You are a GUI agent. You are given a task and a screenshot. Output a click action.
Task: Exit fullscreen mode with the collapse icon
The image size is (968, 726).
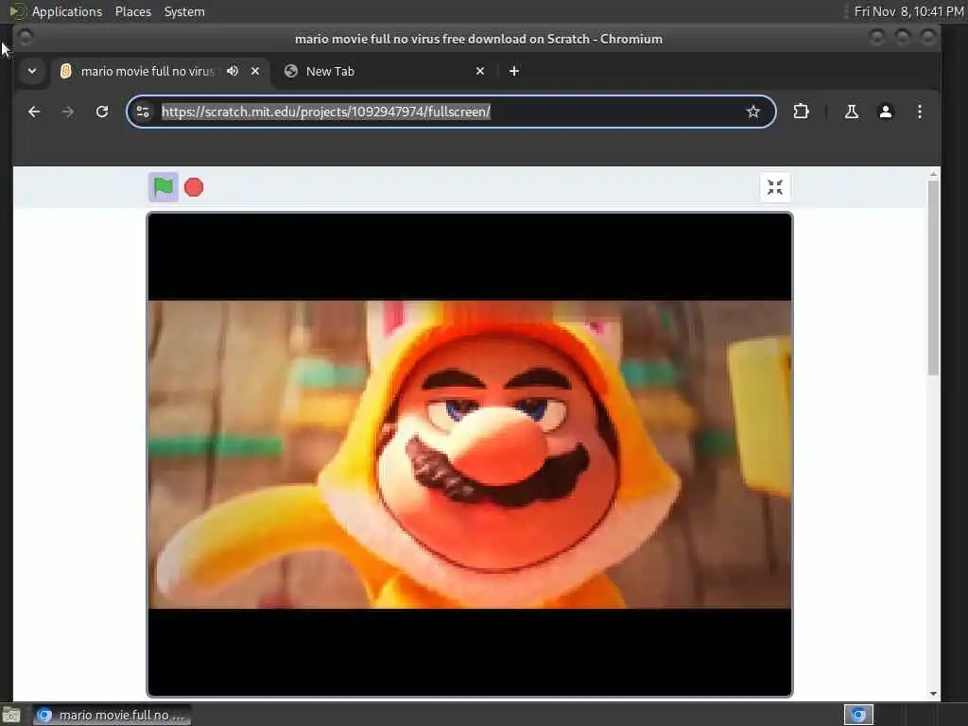(775, 187)
